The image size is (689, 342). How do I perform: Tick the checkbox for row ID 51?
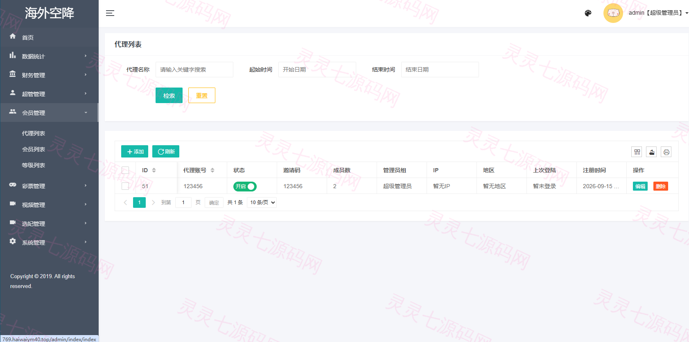pos(125,186)
